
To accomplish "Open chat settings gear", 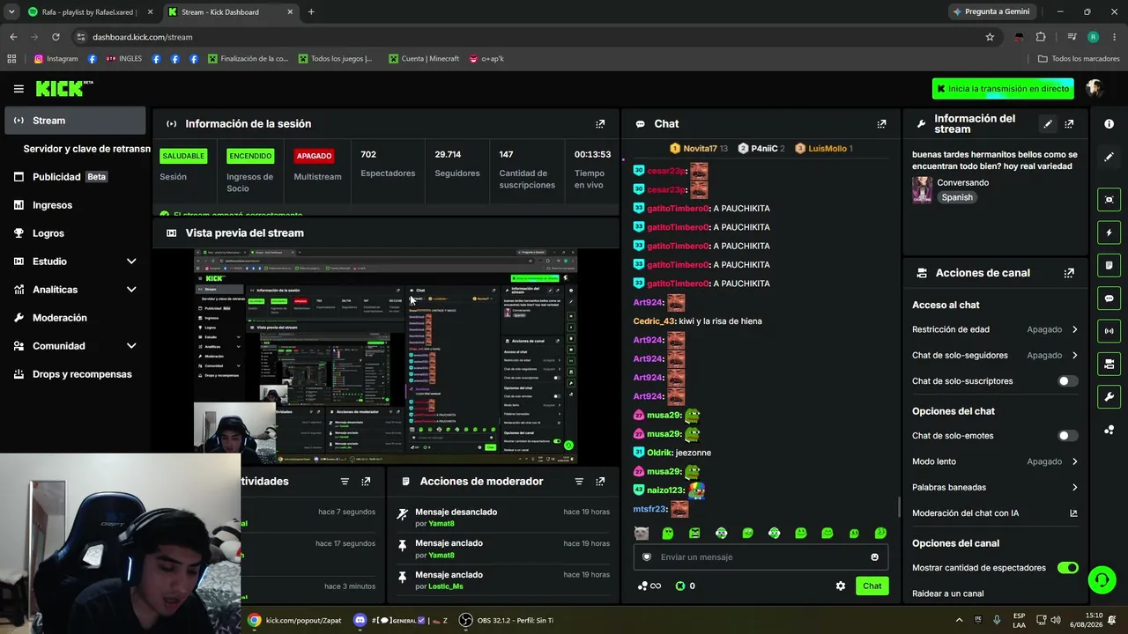I will [x=841, y=586].
